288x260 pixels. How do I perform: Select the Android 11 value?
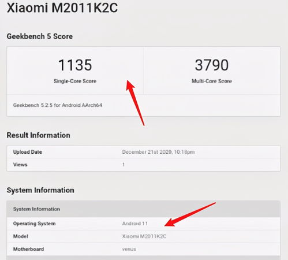click(135, 224)
